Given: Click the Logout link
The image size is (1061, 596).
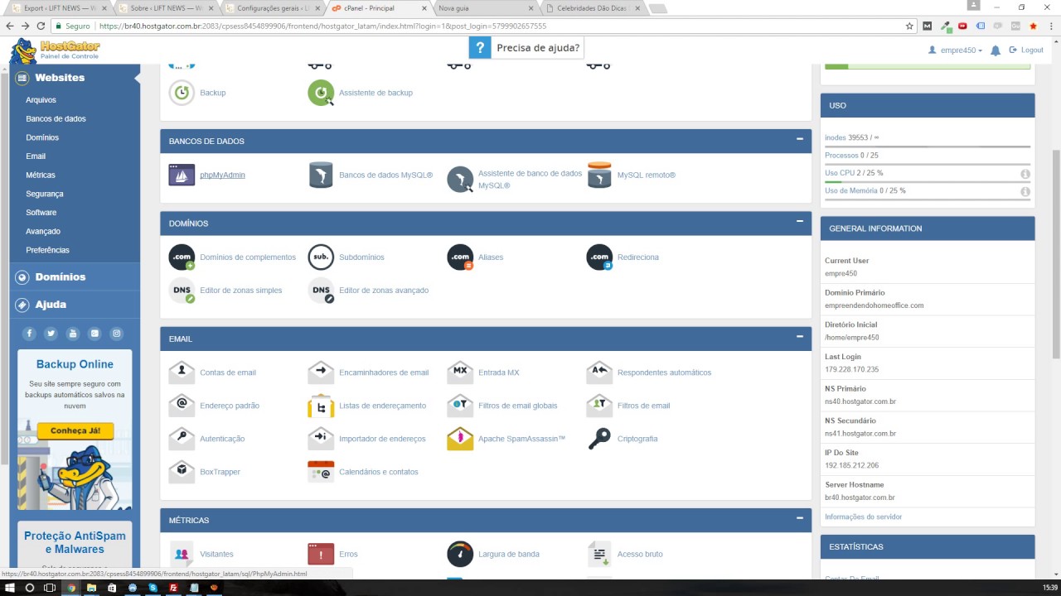Looking at the screenshot, I should click(x=1026, y=50).
